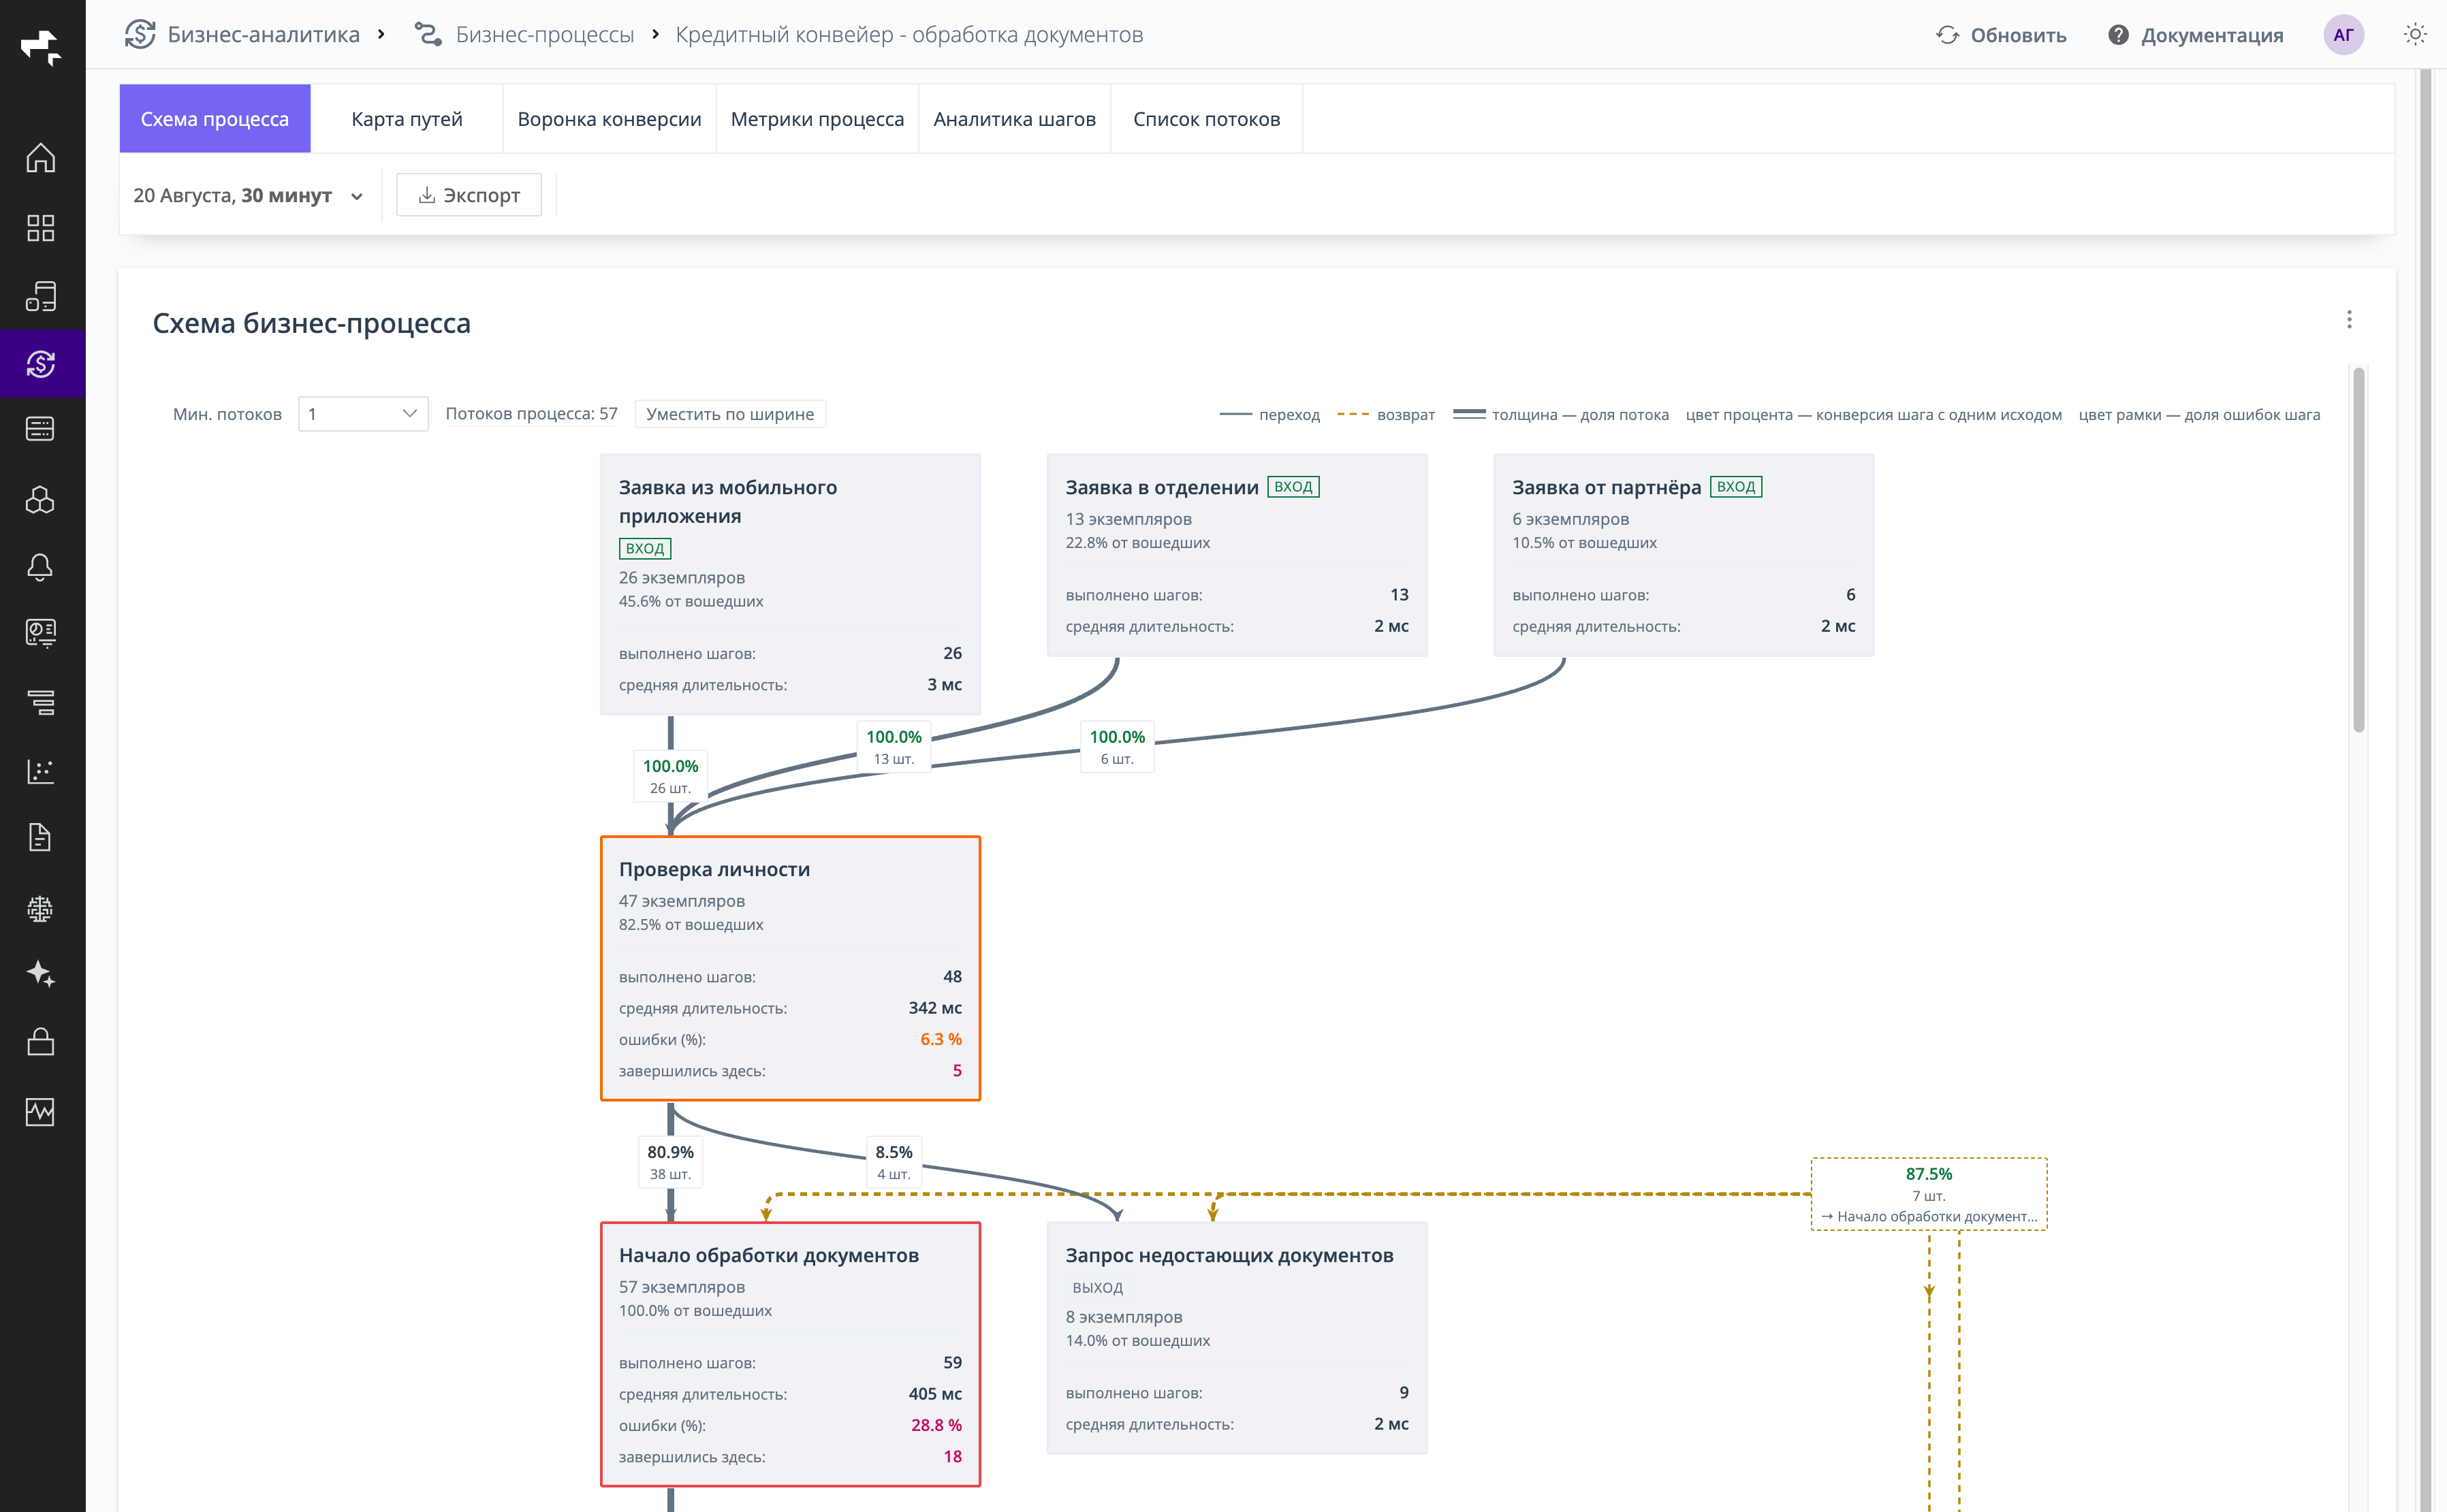Viewport: 2447px width, 1512px height.
Task: Select the active business analytics sidebar icon
Action: (x=41, y=364)
